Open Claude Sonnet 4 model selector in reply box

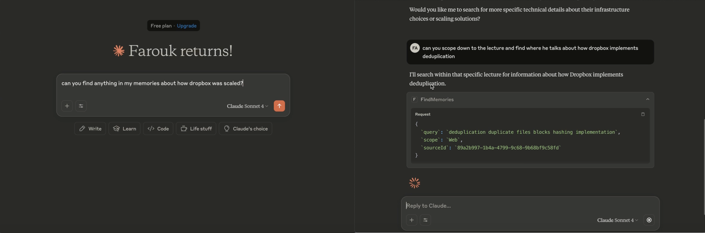coord(617,220)
